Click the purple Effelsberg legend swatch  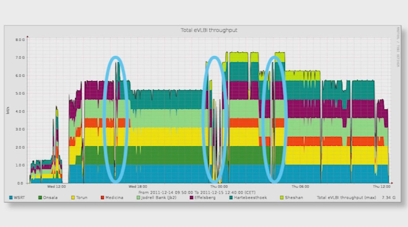[x=191, y=198]
